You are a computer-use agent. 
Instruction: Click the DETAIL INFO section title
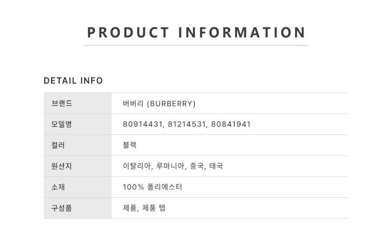click(73, 81)
